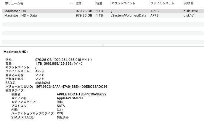Screen dimensions: 204x122
Task: Sort the list by 空き column
Action: [79, 3]
